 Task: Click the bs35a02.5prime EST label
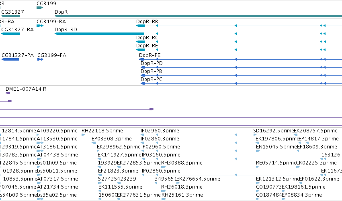tap(57, 195)
